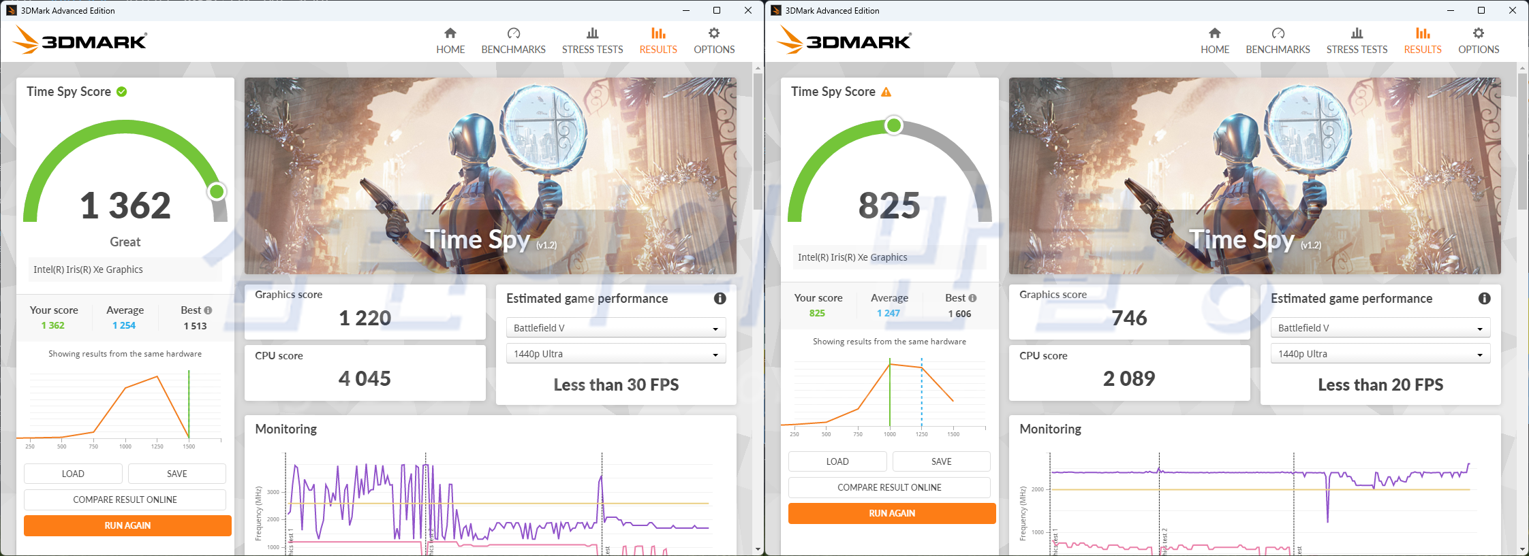The image size is (1529, 556).
Task: Click the 1 362 score gauge marker
Action: 217,192
